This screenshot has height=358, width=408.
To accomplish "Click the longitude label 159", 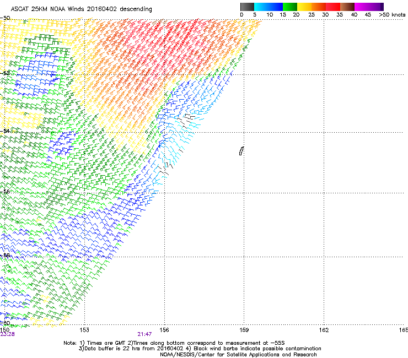I will [x=244, y=330].
